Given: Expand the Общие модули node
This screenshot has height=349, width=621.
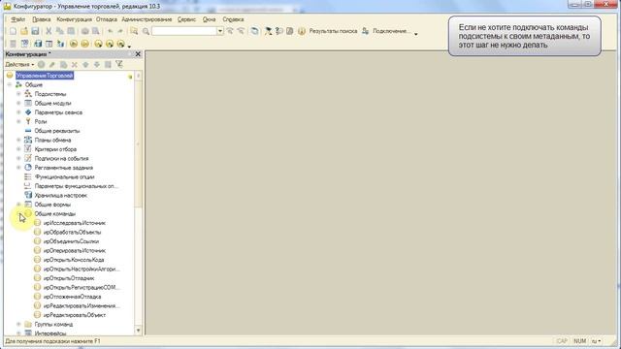Looking at the screenshot, I should pyautogui.click(x=18, y=104).
